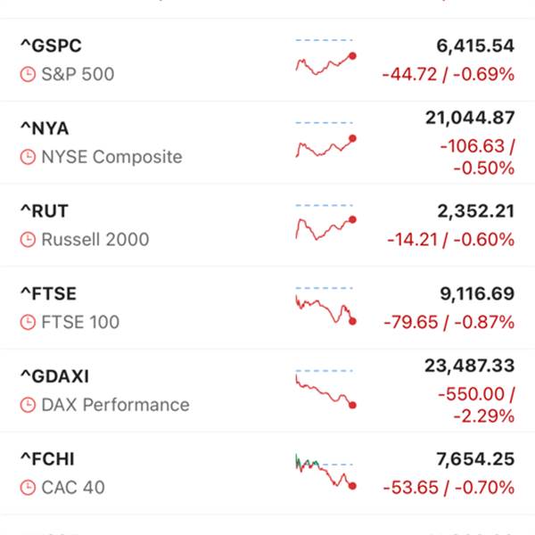Open the CAC 40 index name
The width and height of the screenshot is (535, 535).
tap(73, 488)
